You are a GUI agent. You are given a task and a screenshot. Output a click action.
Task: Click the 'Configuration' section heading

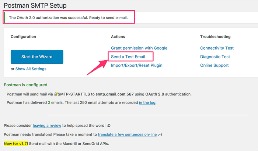click(23, 37)
